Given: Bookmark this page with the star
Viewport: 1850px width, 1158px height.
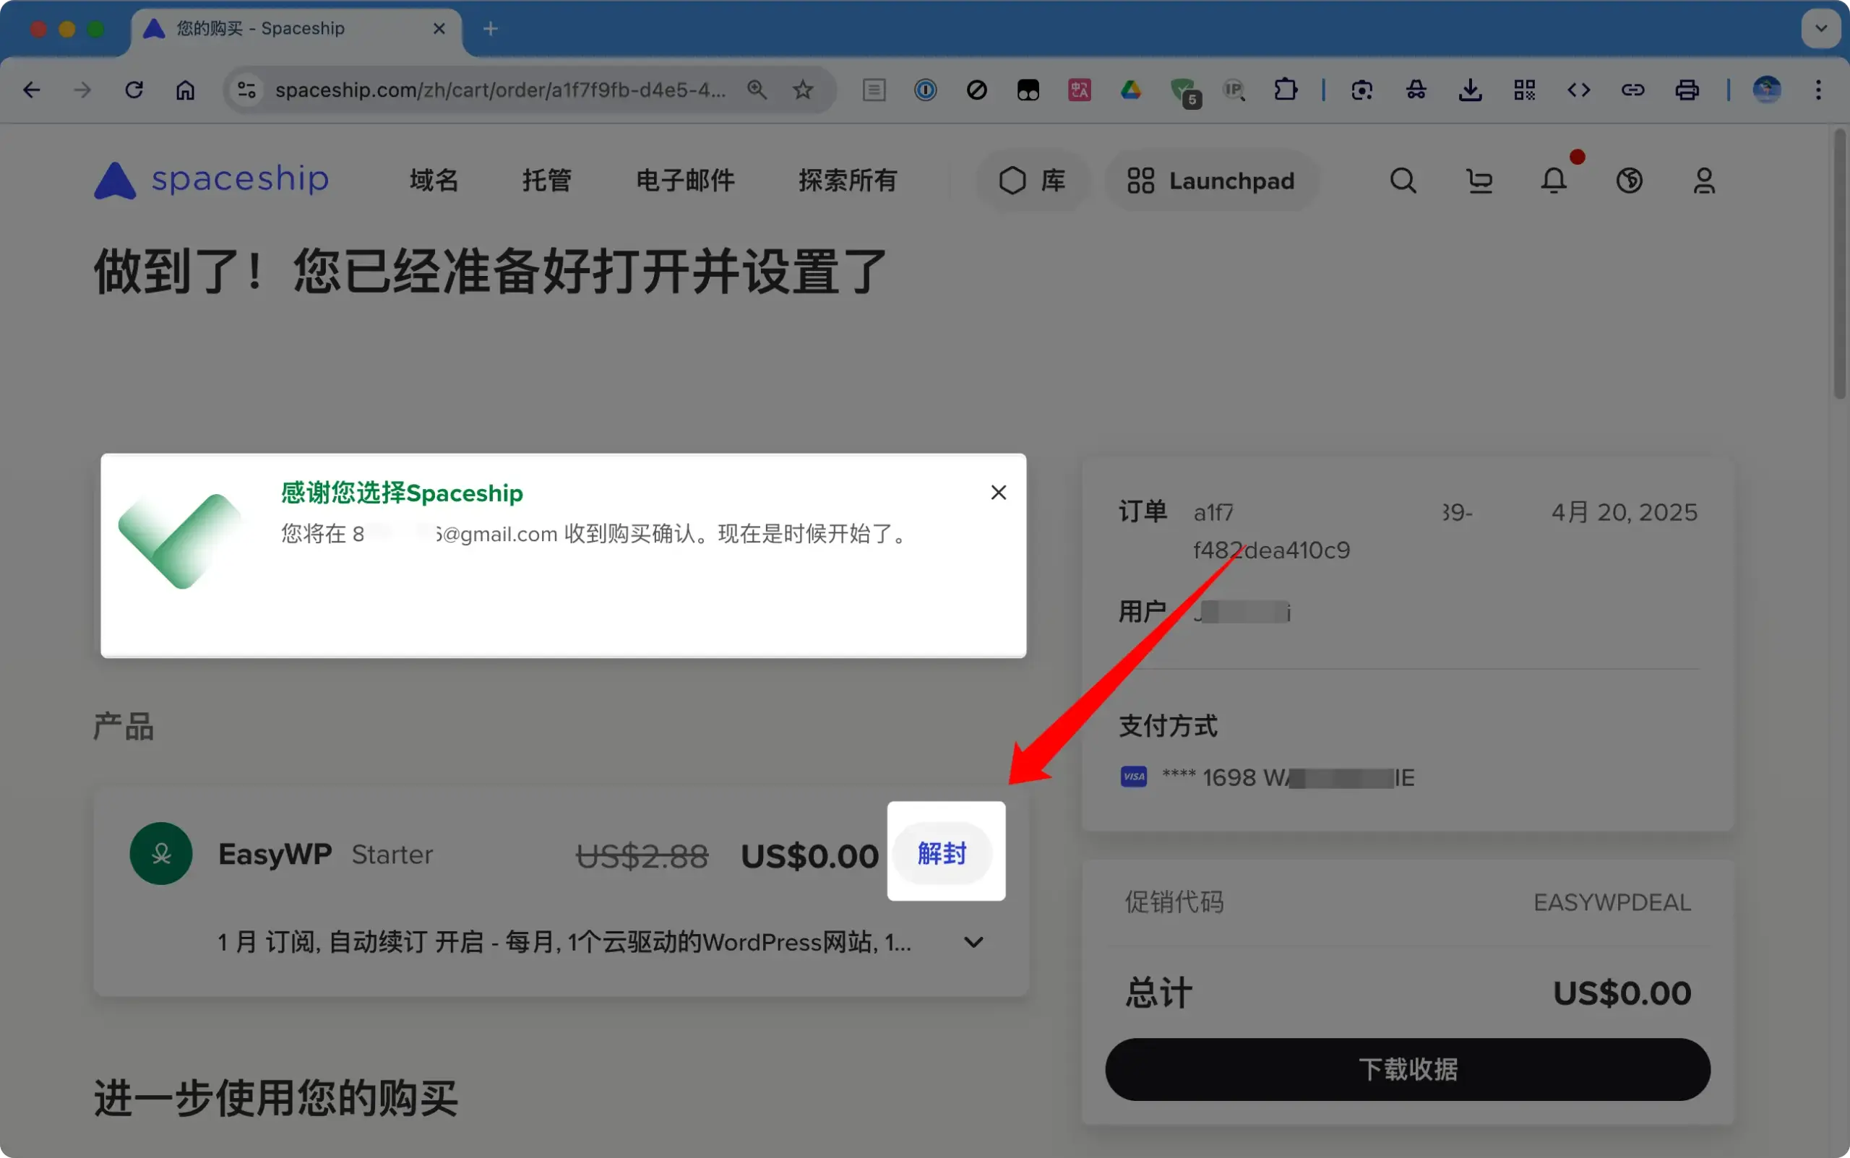Looking at the screenshot, I should click(x=803, y=90).
